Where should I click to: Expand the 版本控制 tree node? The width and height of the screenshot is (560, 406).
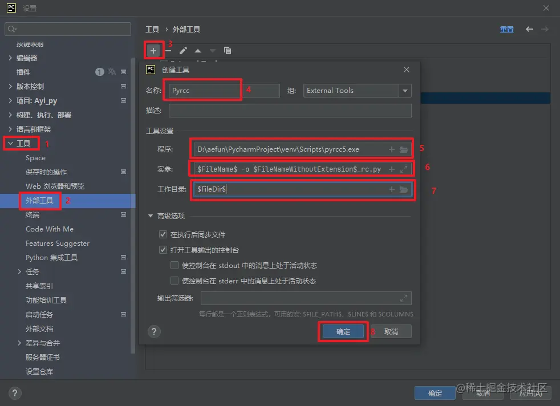[x=10, y=86]
